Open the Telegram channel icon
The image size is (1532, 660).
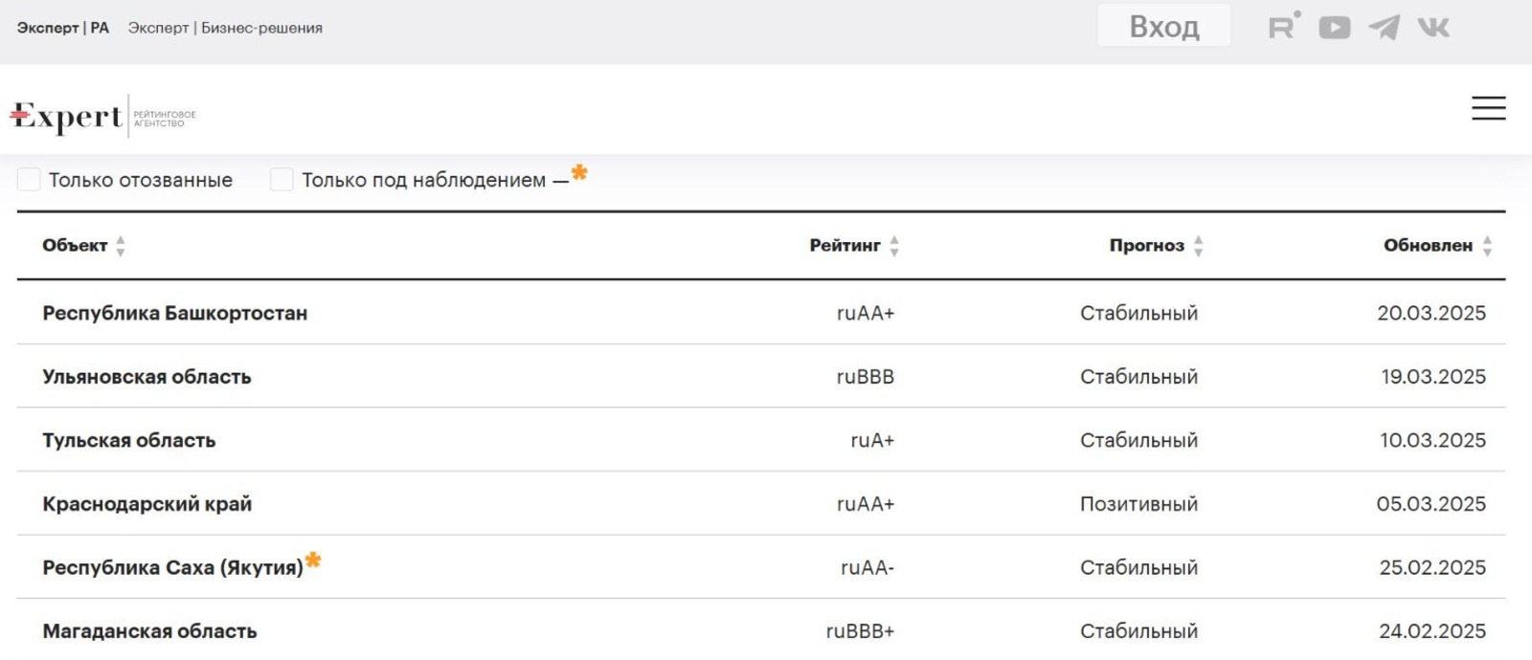click(x=1384, y=28)
